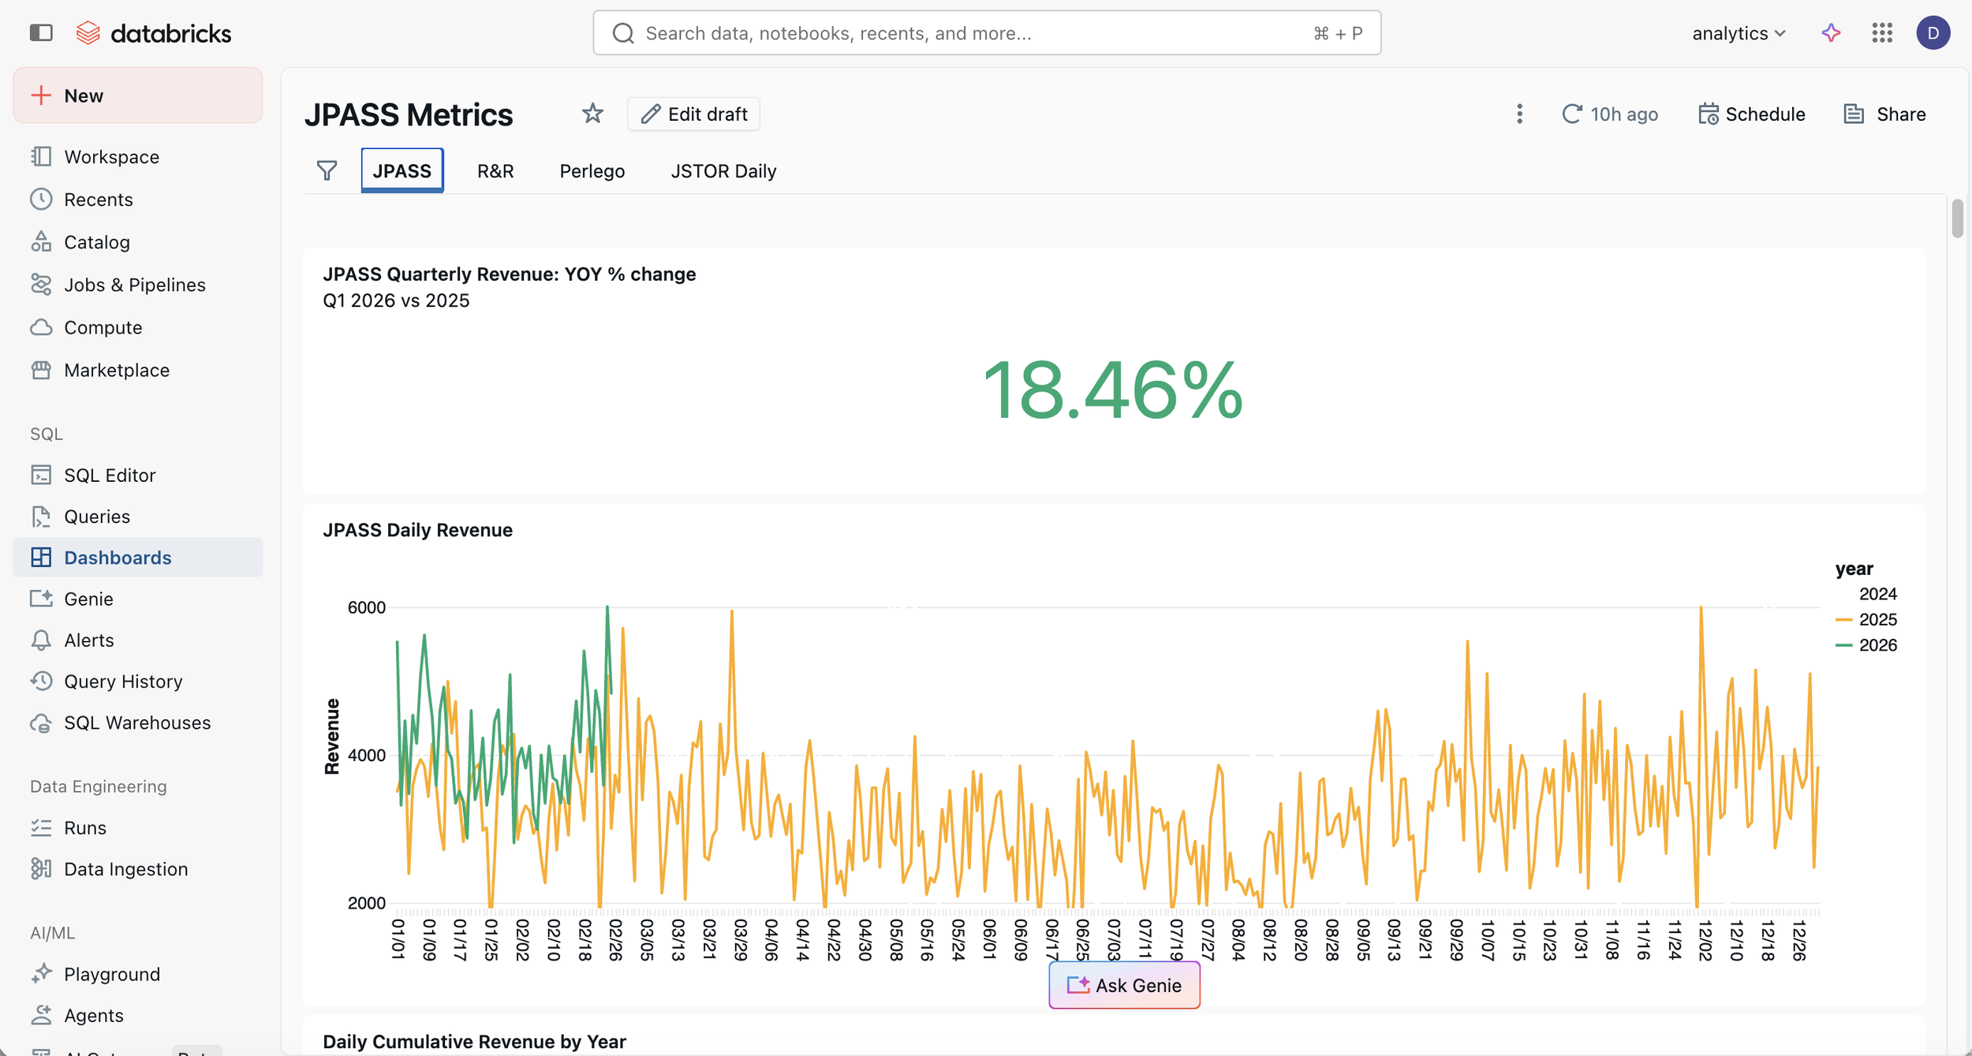Click the Ask Genie button
Image resolution: width=1972 pixels, height=1056 pixels.
1124,985
